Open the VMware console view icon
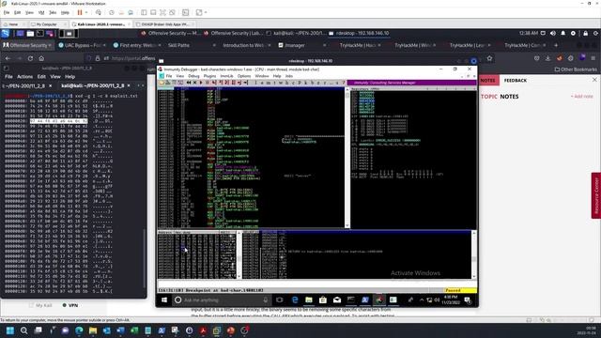601x338 pixels. [186, 12]
